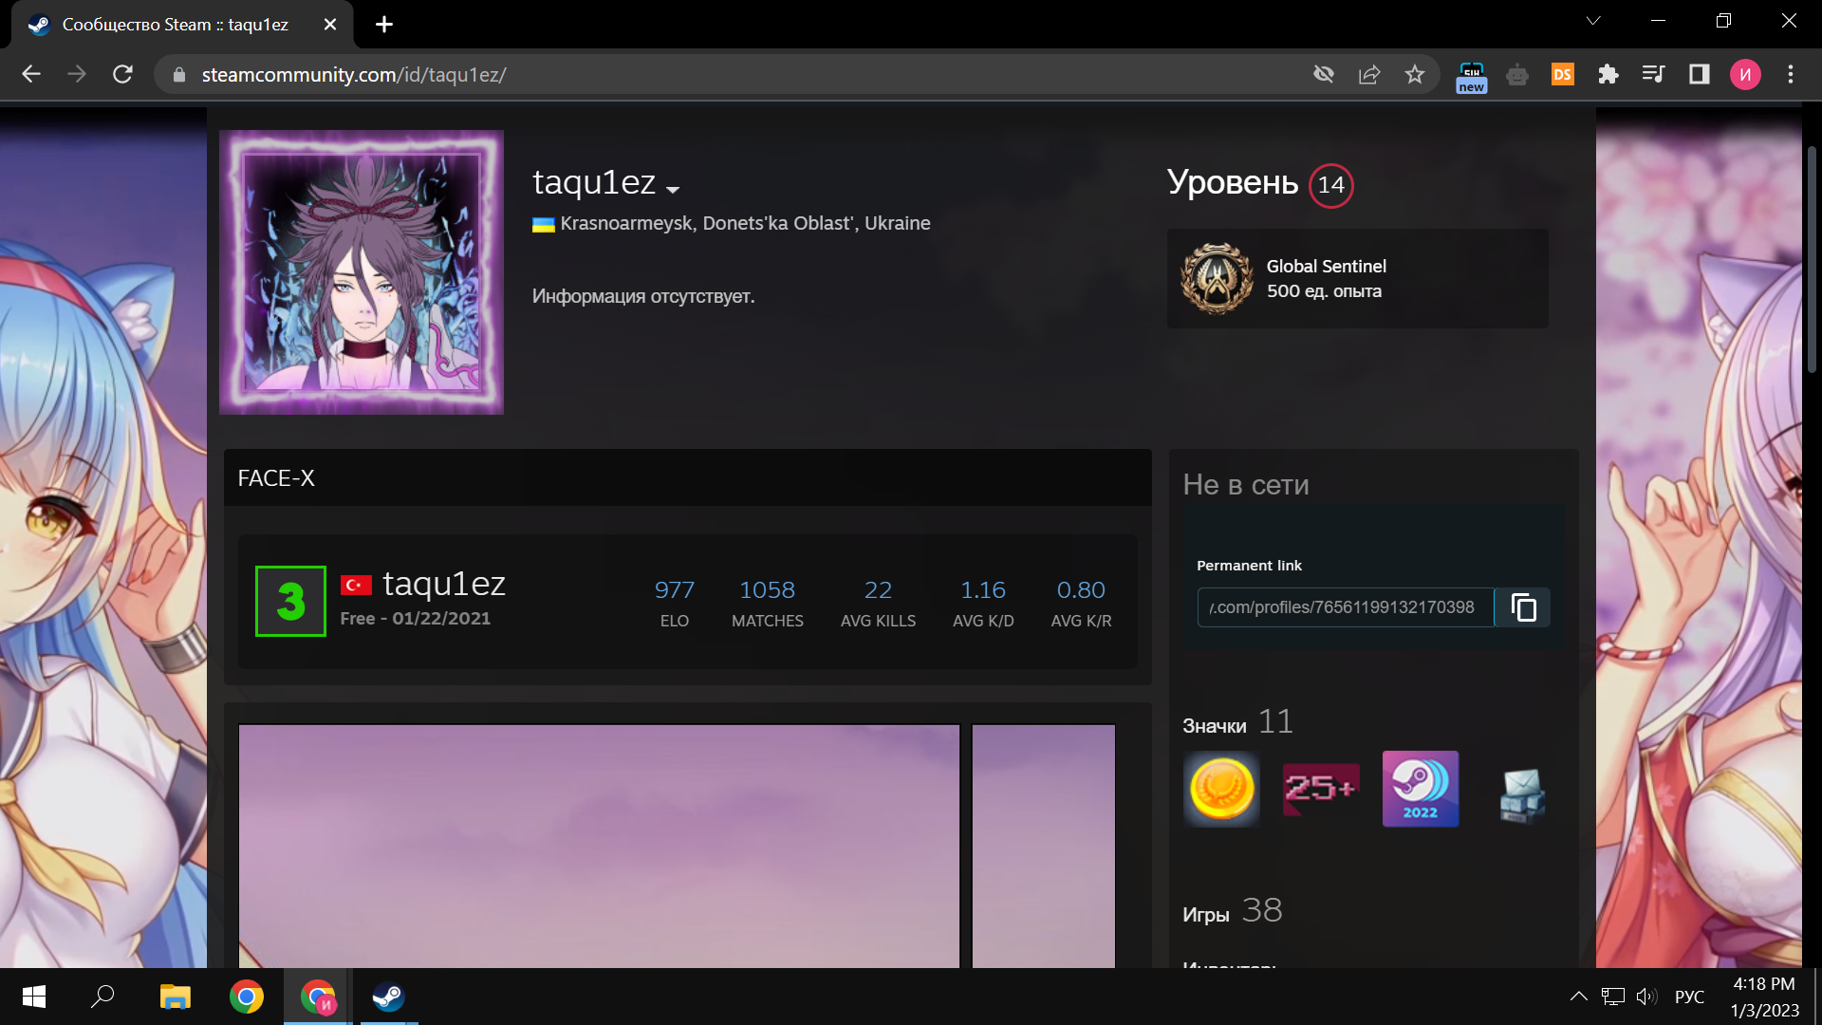Open FACE-X taqu1ez player name
The image size is (1822, 1025).
coord(444,584)
